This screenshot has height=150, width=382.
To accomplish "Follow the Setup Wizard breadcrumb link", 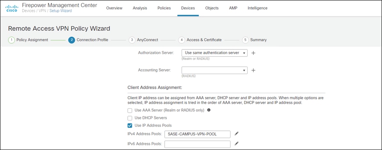I will coord(61,11).
